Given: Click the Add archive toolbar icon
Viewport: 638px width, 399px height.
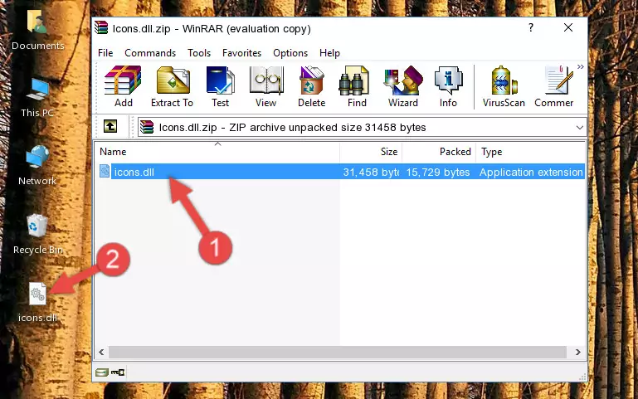Looking at the screenshot, I should [123, 86].
